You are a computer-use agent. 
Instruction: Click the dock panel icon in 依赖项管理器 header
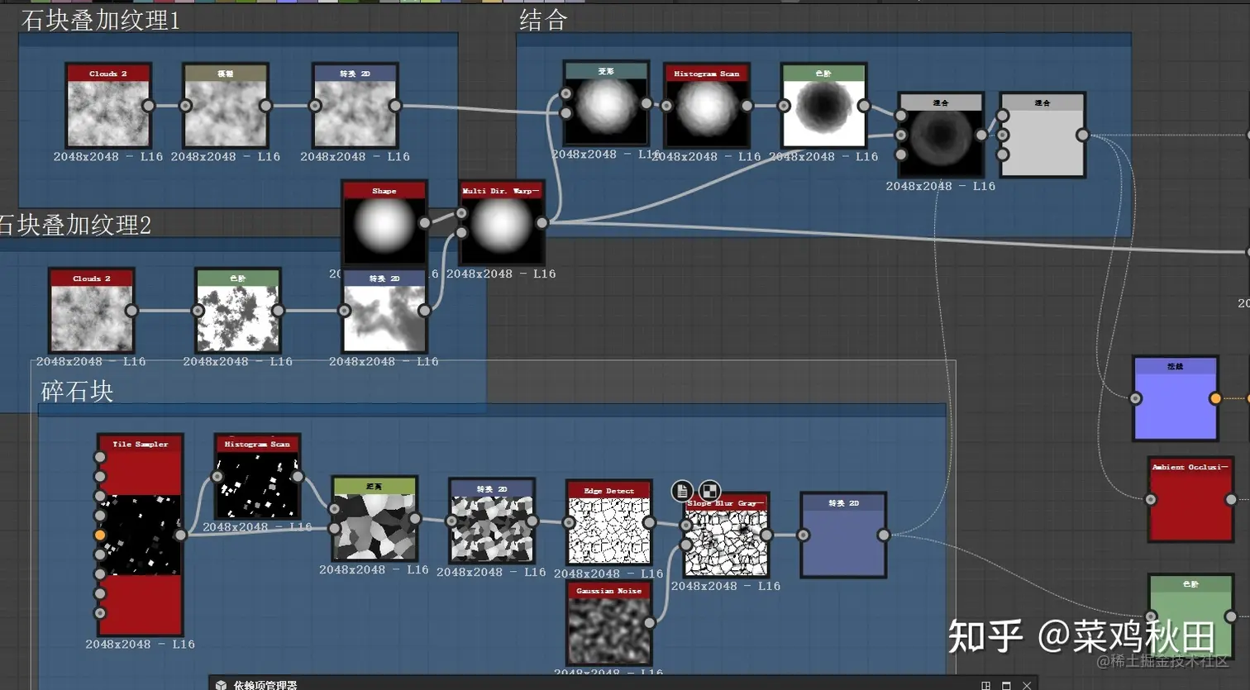(985, 685)
